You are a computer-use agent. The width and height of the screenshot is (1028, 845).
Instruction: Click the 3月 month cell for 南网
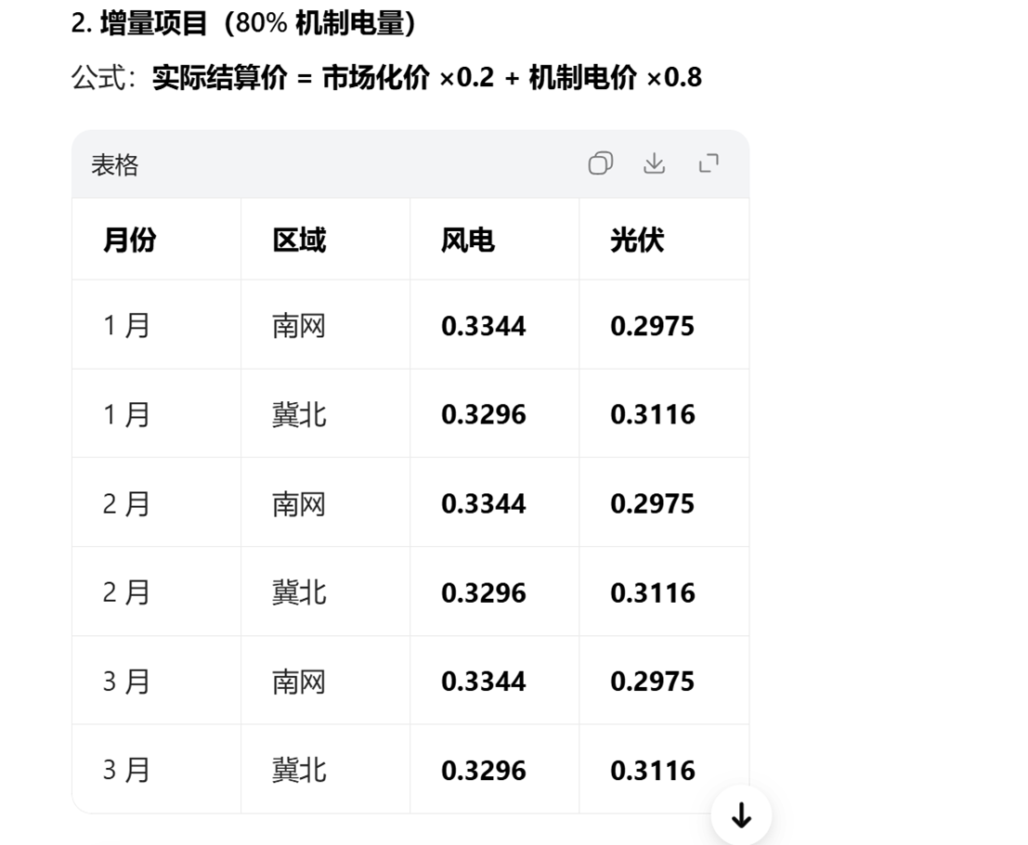coord(126,682)
